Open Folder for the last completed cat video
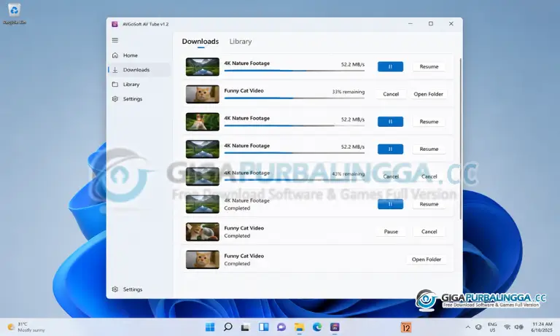Image resolution: width=560 pixels, height=336 pixels. tap(427, 259)
